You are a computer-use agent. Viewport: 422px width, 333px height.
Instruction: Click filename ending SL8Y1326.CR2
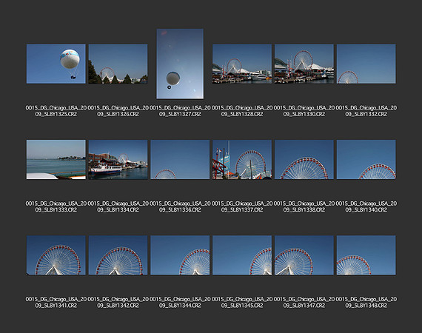click(x=118, y=111)
